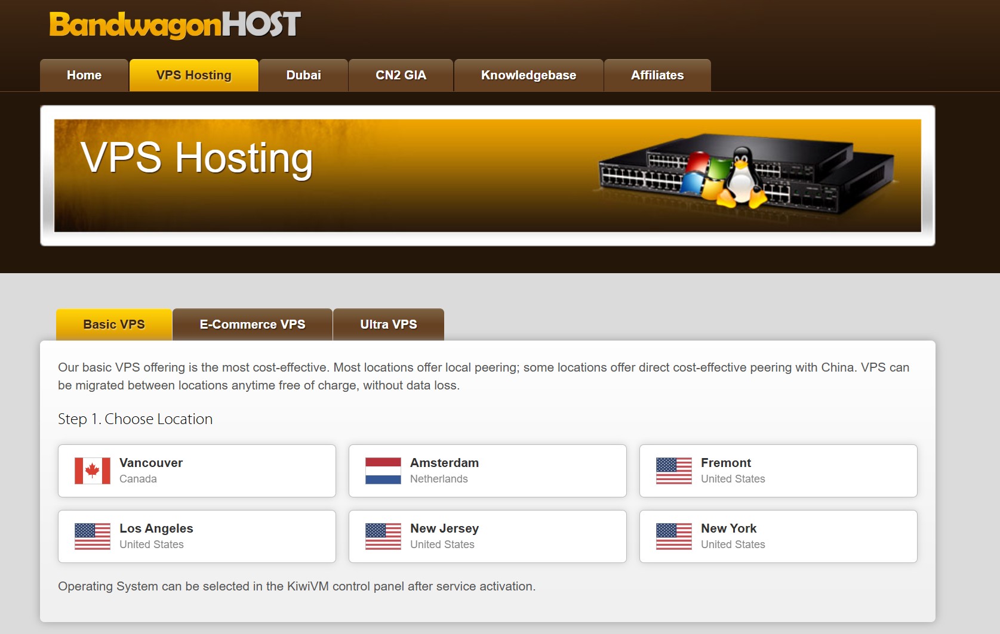Click the BandwagonHOST logo
This screenshot has width=1000, height=634.
coord(175,25)
